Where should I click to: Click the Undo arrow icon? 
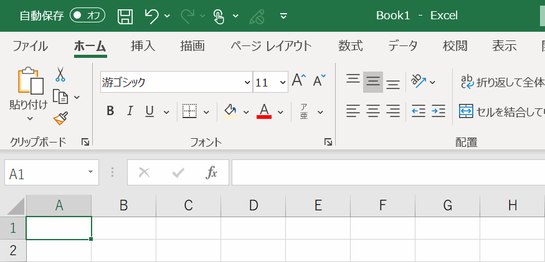pyautogui.click(x=151, y=16)
